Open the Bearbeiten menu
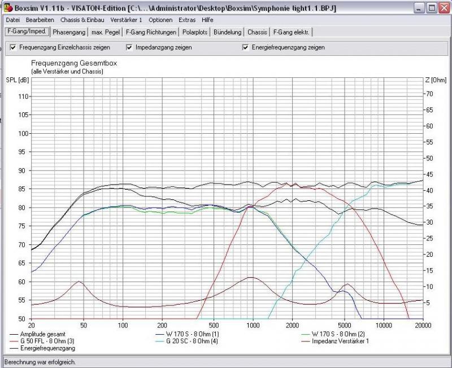This screenshot has height=368, width=452. click(x=40, y=20)
